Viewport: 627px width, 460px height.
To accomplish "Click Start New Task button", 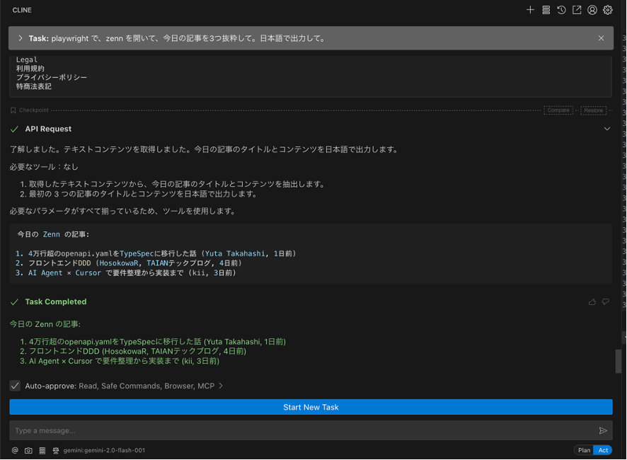I will click(x=311, y=407).
